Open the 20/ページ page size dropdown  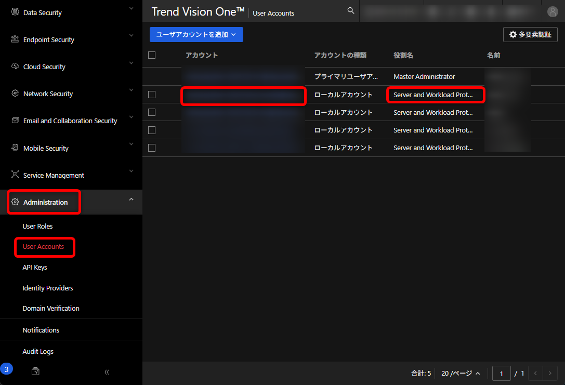point(461,373)
